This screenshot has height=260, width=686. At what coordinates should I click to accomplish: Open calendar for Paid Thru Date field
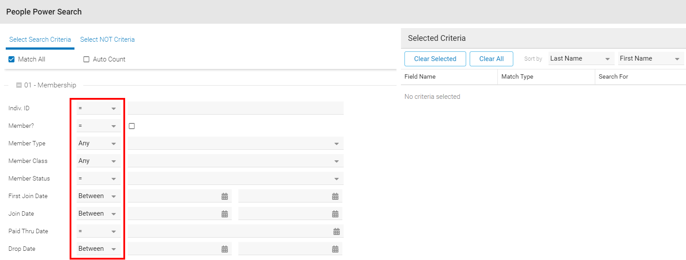click(337, 231)
